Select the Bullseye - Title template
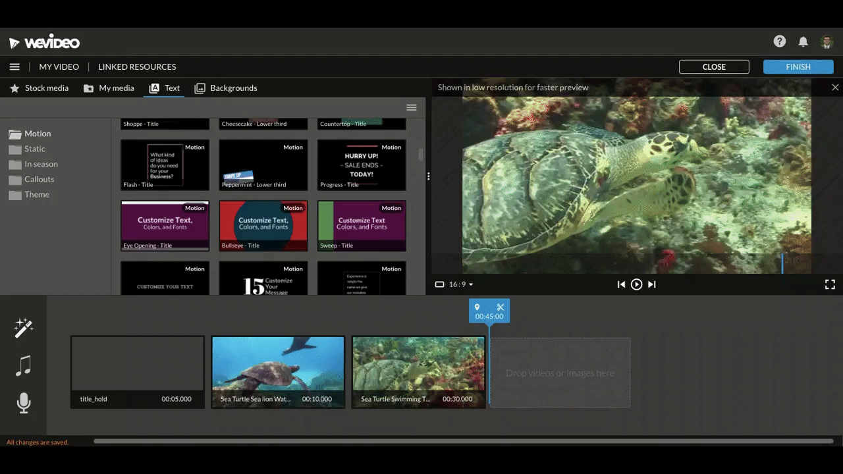The height and width of the screenshot is (474, 843). coord(263,225)
